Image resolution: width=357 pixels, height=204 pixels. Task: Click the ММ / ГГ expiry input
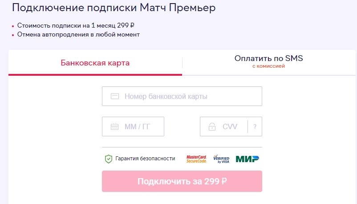click(x=138, y=126)
